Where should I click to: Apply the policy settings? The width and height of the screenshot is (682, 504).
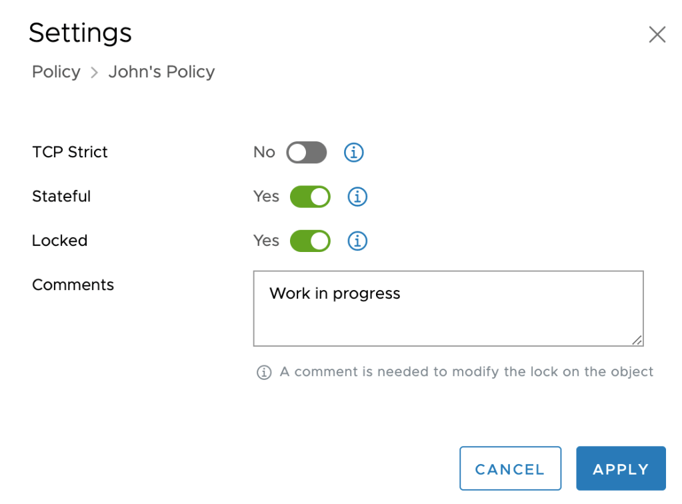point(621,469)
